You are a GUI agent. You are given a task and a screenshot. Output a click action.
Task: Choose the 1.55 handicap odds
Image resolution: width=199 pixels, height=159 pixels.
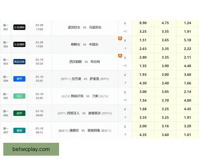click(x=143, y=66)
